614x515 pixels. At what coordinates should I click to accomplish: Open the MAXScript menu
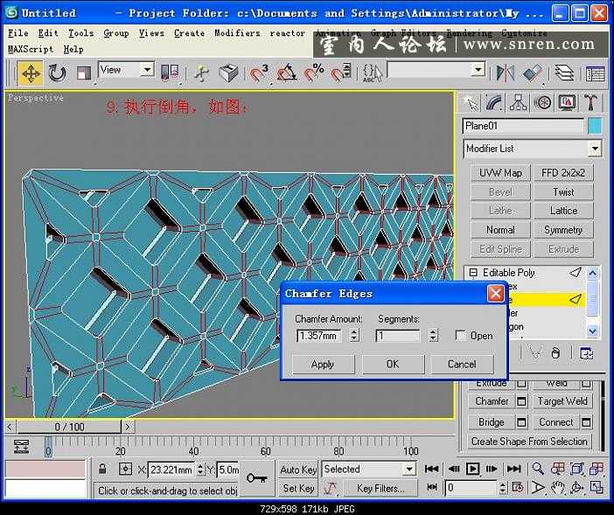coord(30,49)
